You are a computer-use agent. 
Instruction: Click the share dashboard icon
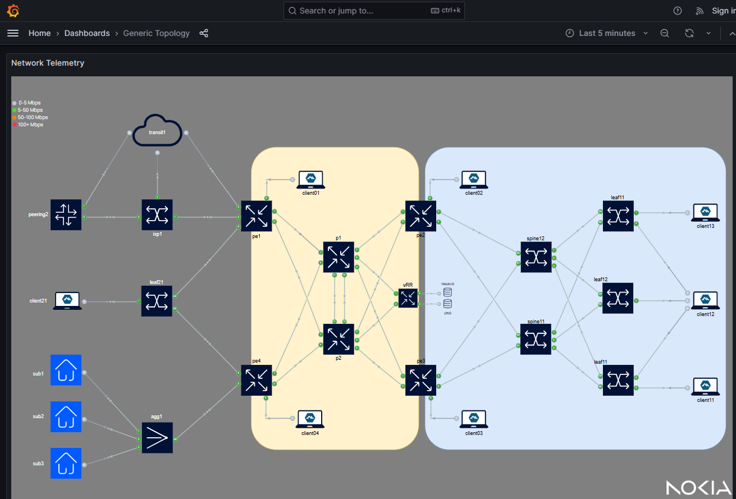[x=204, y=33]
